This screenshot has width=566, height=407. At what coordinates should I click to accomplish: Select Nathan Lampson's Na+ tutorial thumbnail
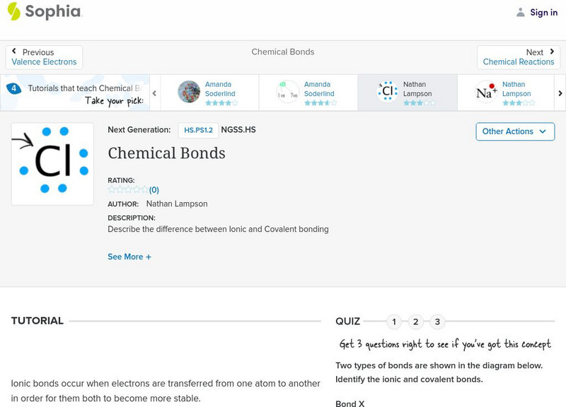486,92
